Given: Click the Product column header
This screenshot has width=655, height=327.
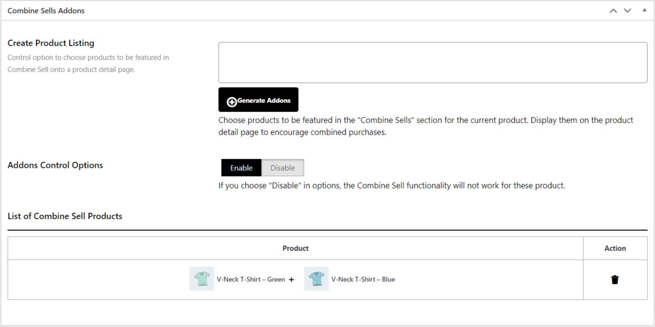Looking at the screenshot, I should 295,248.
